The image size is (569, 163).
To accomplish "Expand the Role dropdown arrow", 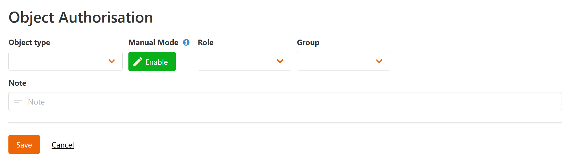I will coord(280,61).
